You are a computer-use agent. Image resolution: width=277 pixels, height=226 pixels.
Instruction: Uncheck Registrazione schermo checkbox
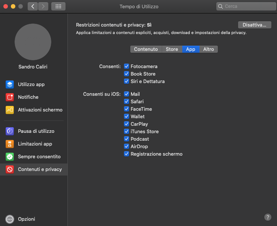(x=127, y=154)
